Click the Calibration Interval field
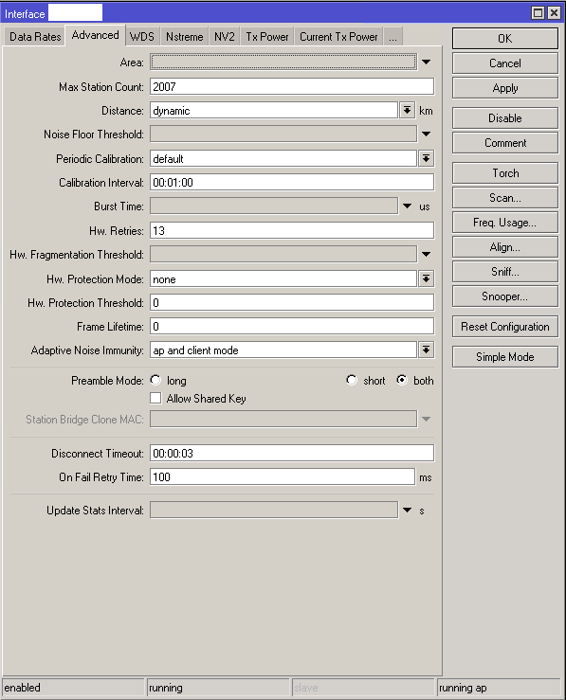This screenshot has width=566, height=700. point(292,182)
